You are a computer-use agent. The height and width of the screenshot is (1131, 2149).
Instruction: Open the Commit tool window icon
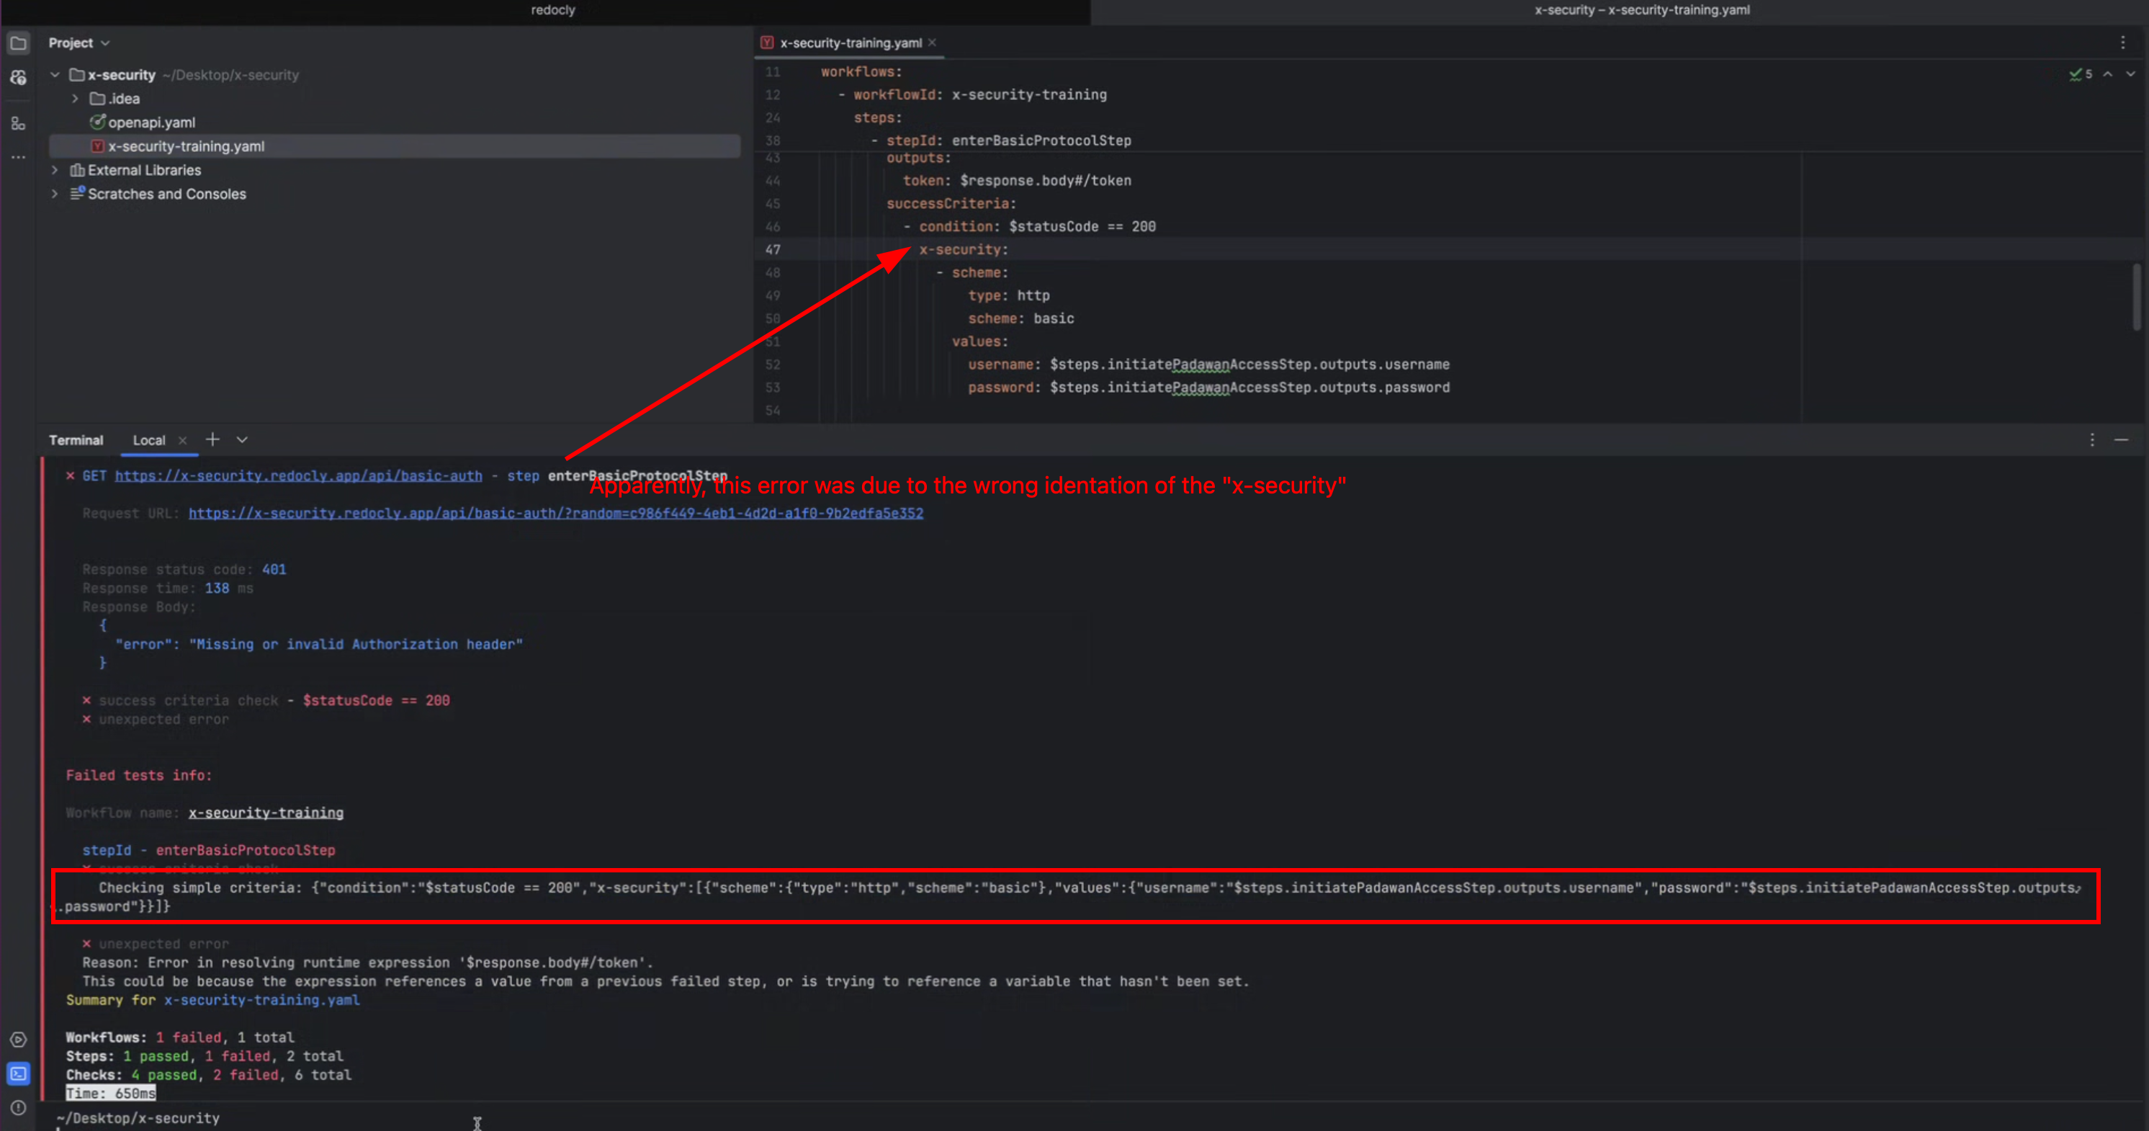(x=18, y=78)
